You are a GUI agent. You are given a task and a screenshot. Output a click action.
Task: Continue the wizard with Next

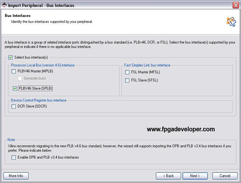click(x=195, y=176)
